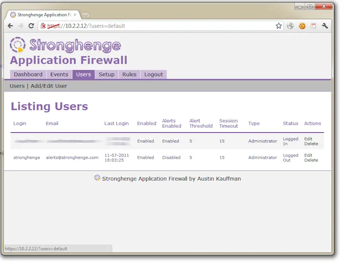Open the Rules tab
Screen dimensions: 351x263
tap(129, 75)
